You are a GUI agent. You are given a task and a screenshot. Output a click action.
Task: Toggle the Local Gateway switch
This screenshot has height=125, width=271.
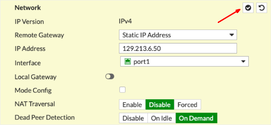(x=110, y=77)
